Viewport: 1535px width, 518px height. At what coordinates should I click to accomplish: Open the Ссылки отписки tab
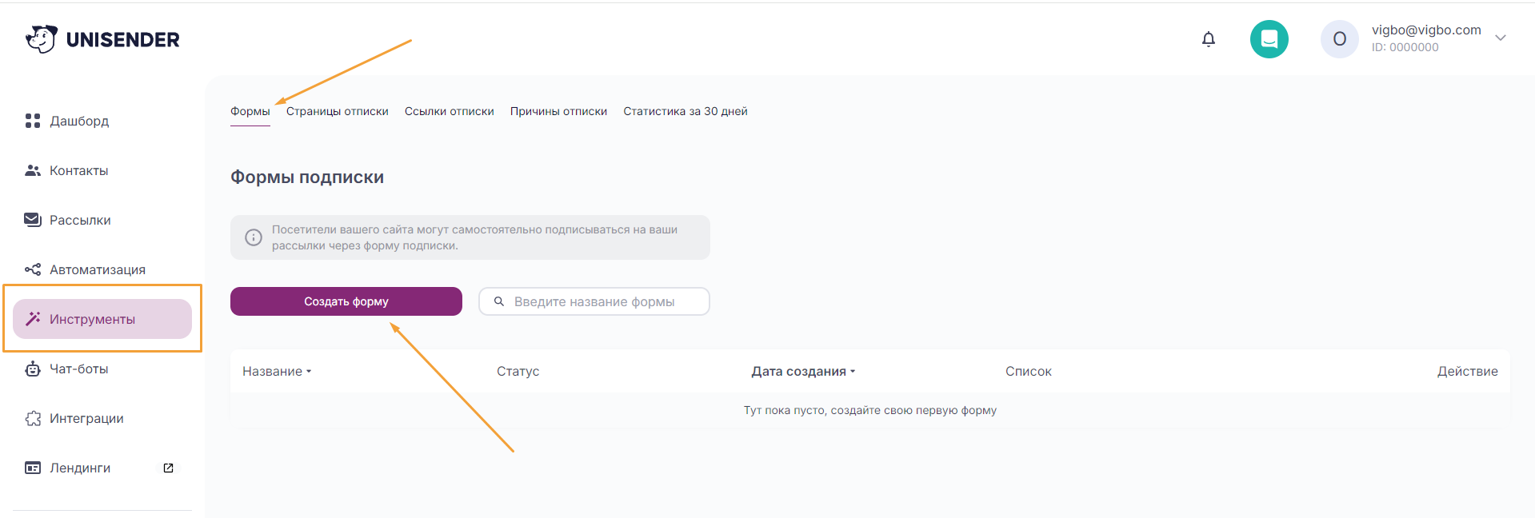tap(450, 111)
